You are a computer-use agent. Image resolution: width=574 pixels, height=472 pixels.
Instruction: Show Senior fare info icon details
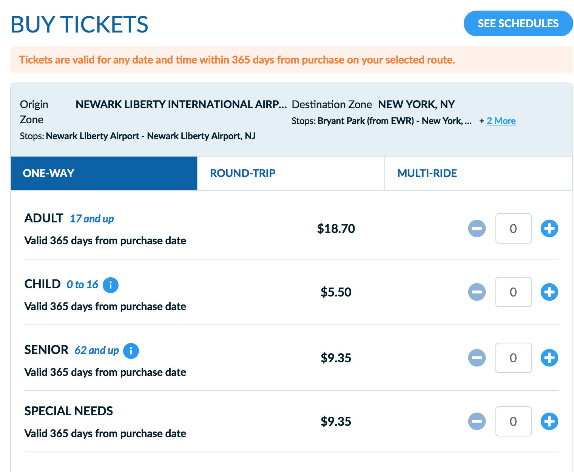point(131,351)
